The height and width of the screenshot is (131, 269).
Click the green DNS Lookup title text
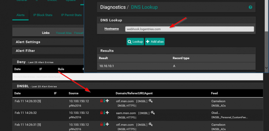tap(144, 7)
